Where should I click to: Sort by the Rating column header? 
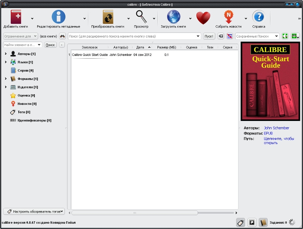192,47
